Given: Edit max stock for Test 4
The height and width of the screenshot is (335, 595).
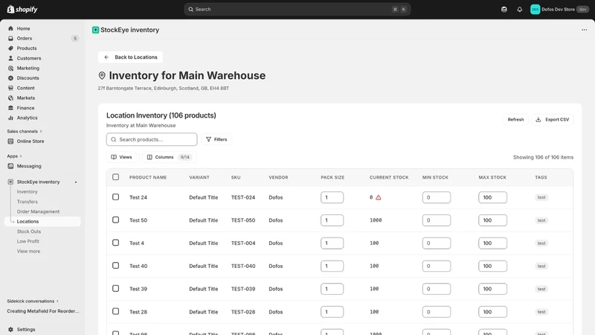Looking at the screenshot, I should pyautogui.click(x=492, y=243).
